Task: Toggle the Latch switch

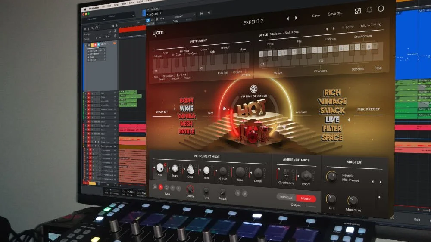Action: click(x=348, y=27)
